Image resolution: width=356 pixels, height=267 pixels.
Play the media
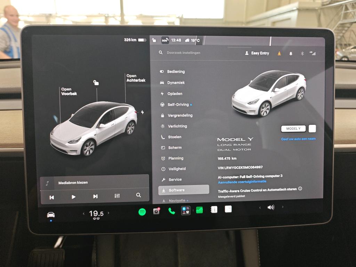(74, 197)
